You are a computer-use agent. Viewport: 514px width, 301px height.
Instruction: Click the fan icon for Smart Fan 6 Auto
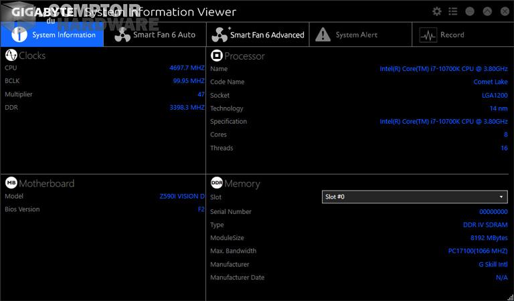point(122,35)
